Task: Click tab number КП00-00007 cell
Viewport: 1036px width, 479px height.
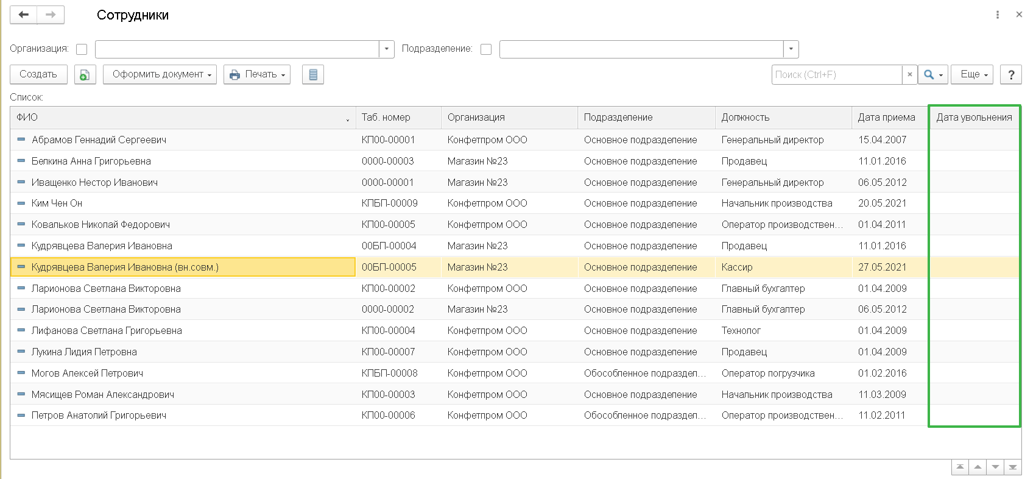Action: coord(398,352)
